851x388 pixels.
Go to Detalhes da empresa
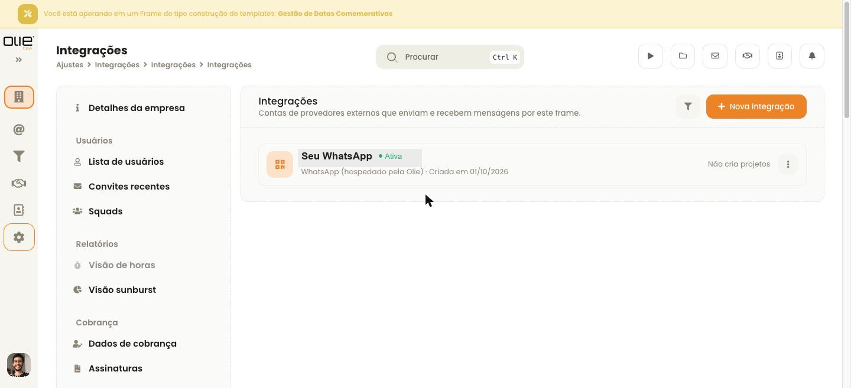pyautogui.click(x=137, y=108)
